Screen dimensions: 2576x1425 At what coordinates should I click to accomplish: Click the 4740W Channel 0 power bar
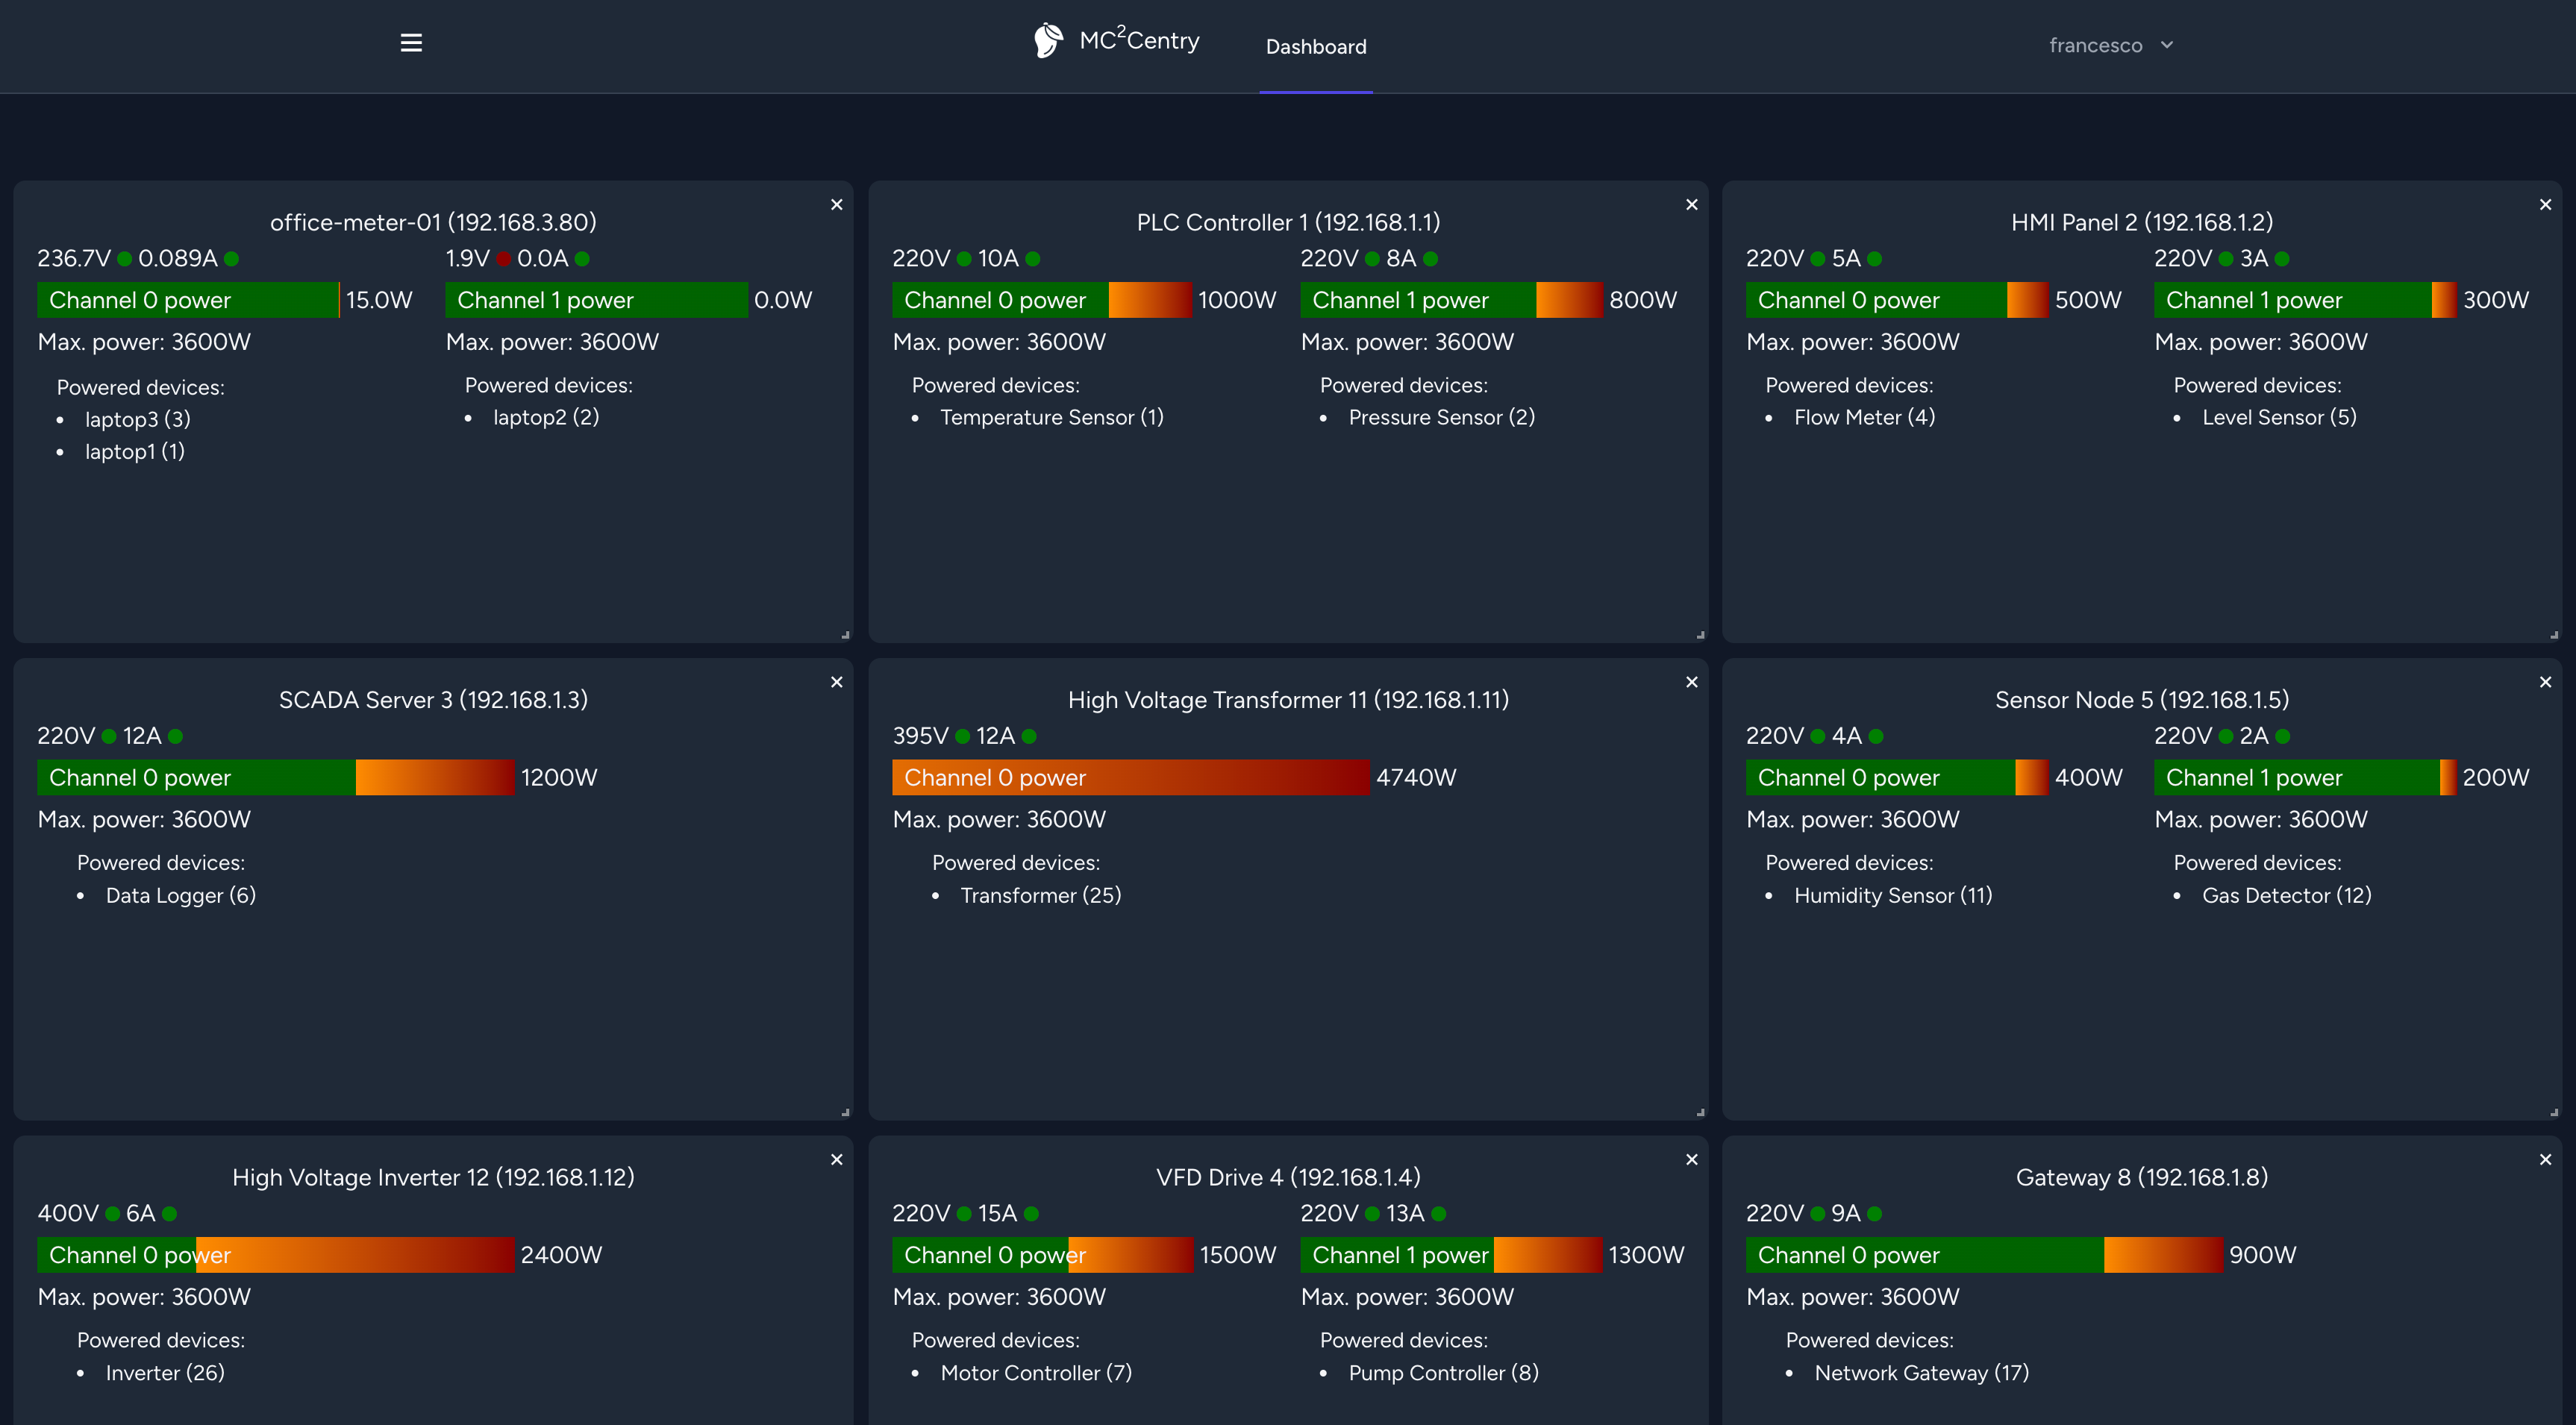click(1131, 777)
